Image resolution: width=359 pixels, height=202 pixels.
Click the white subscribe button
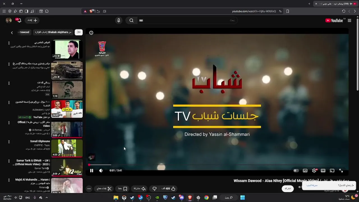(288, 189)
